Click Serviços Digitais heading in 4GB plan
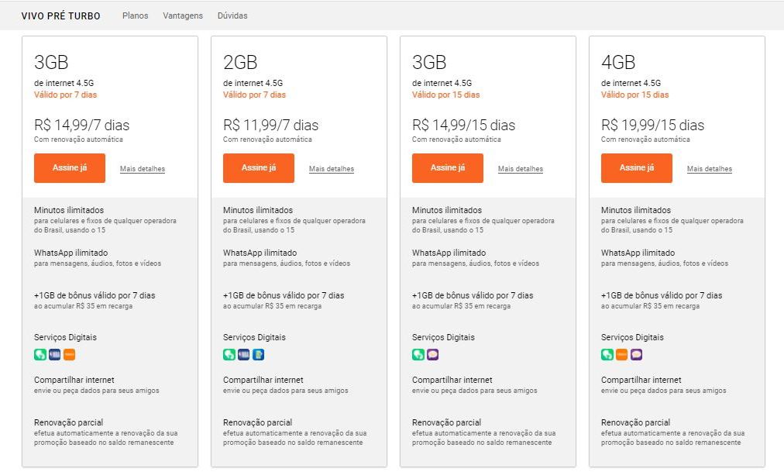Screen dimensions: 784x472 coord(632,337)
